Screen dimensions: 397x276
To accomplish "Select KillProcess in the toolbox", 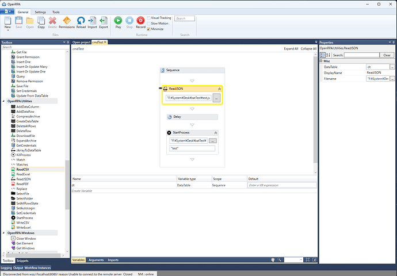I will point(23,155).
